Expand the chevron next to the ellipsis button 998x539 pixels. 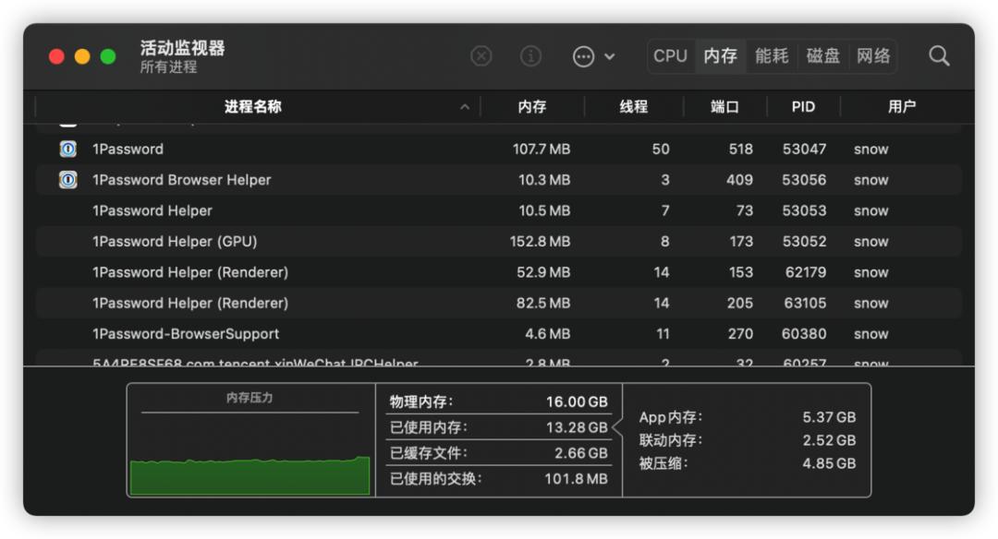pos(609,56)
